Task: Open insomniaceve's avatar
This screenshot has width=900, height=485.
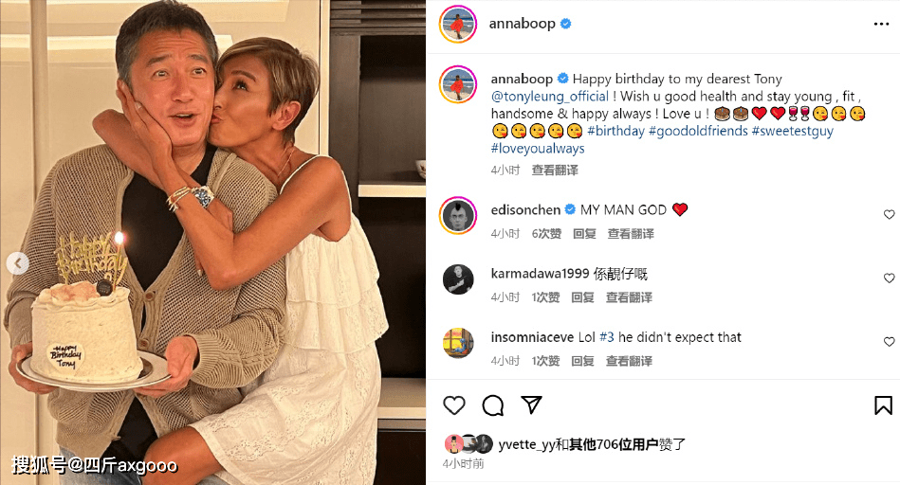Action: pos(458,343)
